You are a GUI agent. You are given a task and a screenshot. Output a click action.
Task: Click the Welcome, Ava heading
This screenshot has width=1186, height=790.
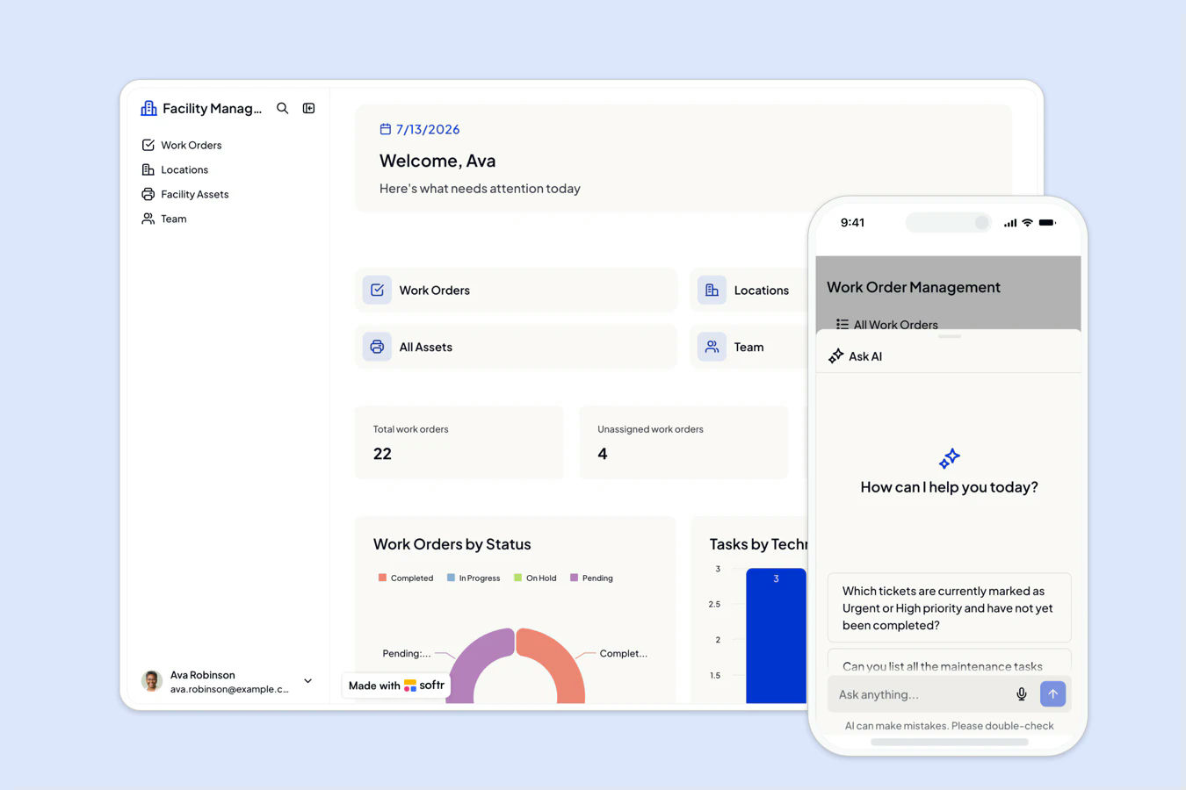click(438, 161)
